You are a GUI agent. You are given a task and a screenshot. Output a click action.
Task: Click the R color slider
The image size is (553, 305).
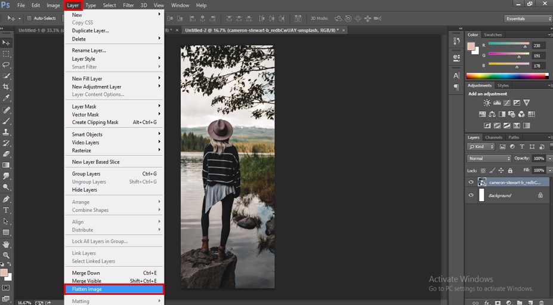tap(509, 44)
